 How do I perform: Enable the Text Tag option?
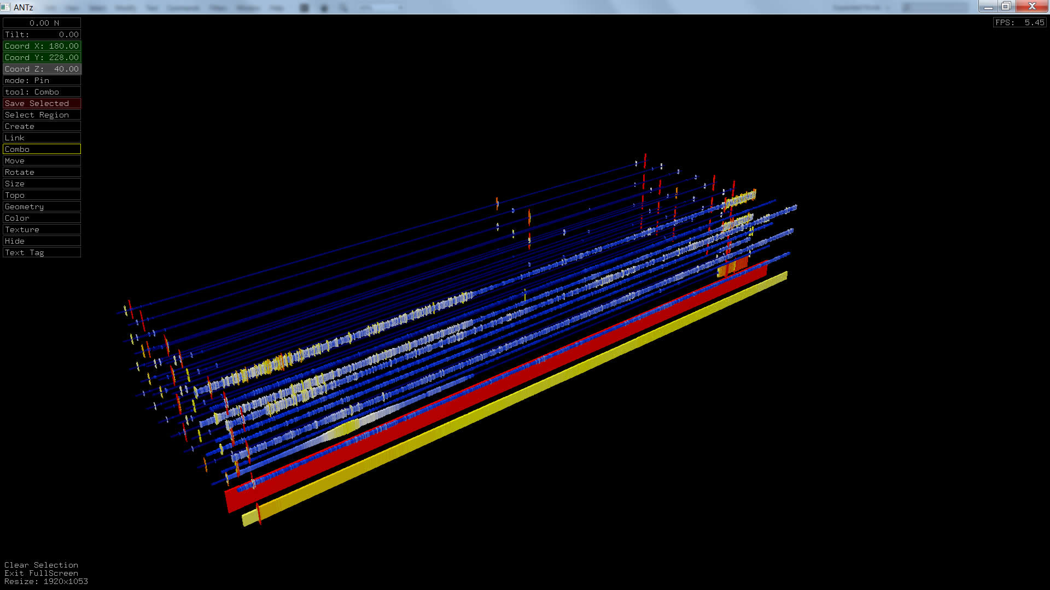(42, 252)
